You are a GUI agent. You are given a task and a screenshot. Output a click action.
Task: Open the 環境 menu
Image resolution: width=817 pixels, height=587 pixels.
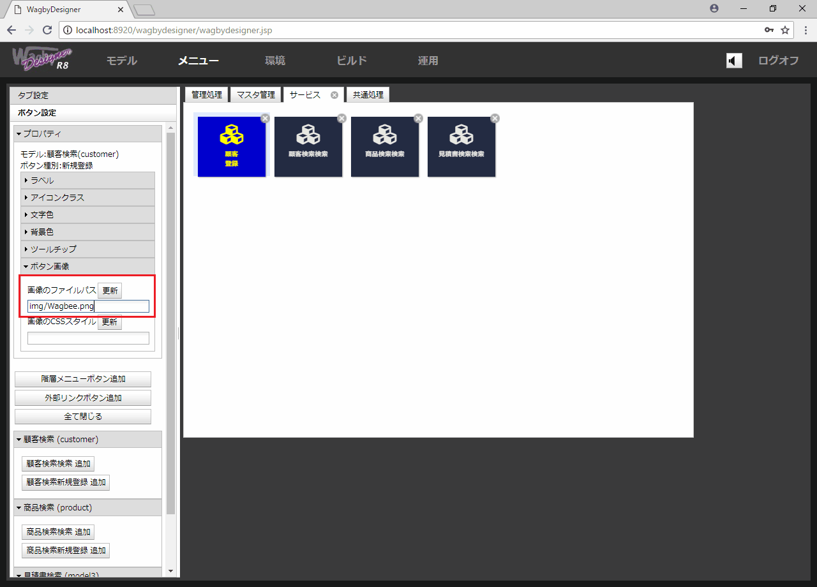click(x=275, y=61)
